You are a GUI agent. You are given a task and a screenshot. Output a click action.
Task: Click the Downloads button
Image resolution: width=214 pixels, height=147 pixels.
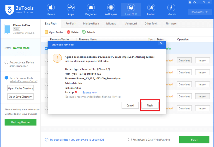[x=200, y=12]
